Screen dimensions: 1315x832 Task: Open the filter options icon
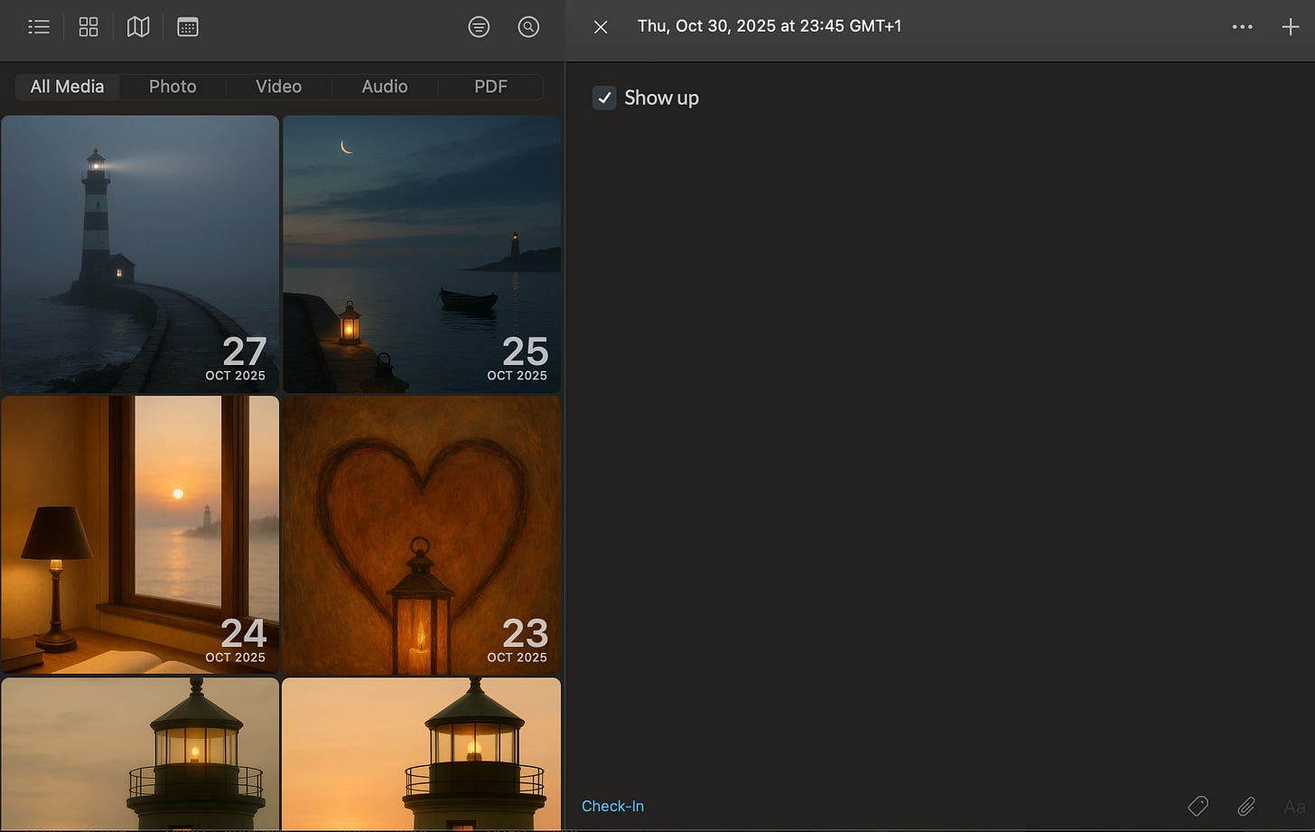[x=479, y=27]
